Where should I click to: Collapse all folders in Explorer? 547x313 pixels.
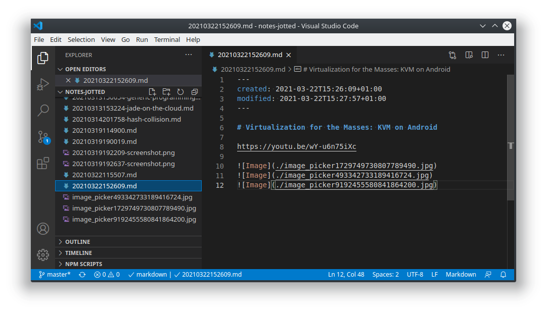coord(195,91)
